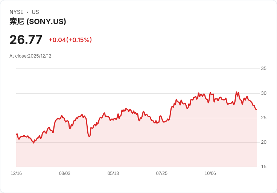
Task: Click the 25 value on the y-axis
Action: pos(263,118)
